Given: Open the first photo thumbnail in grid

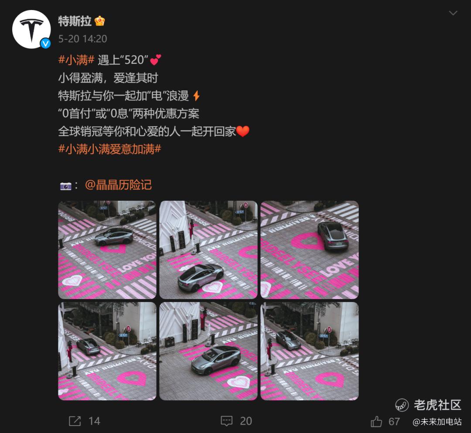Looking at the screenshot, I should (107, 250).
